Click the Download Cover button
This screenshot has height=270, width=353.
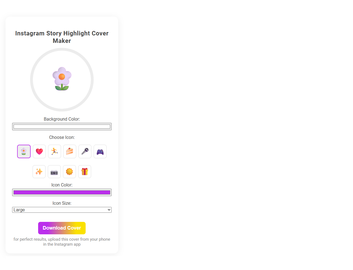point(62,228)
